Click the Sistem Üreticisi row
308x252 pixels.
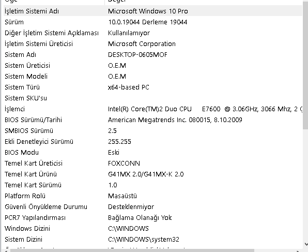point(153,65)
